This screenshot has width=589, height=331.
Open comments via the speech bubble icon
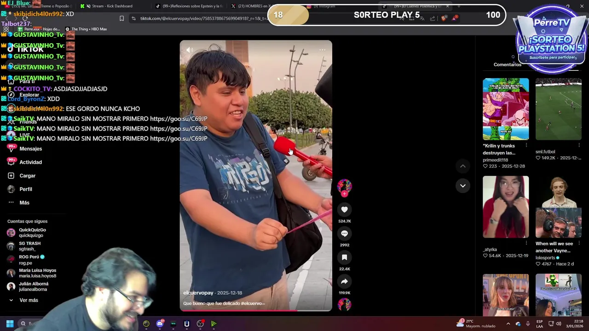[344, 234]
